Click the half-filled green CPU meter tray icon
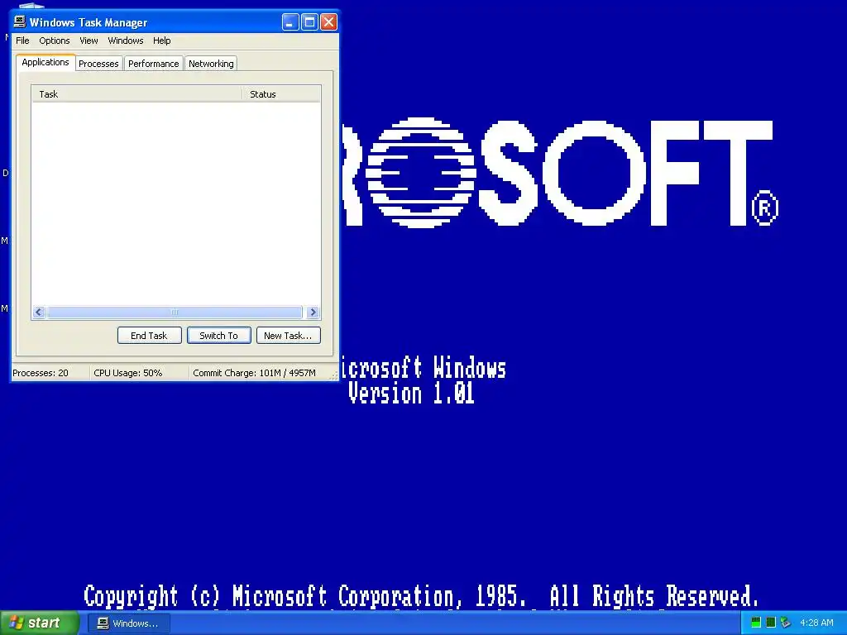 [756, 623]
